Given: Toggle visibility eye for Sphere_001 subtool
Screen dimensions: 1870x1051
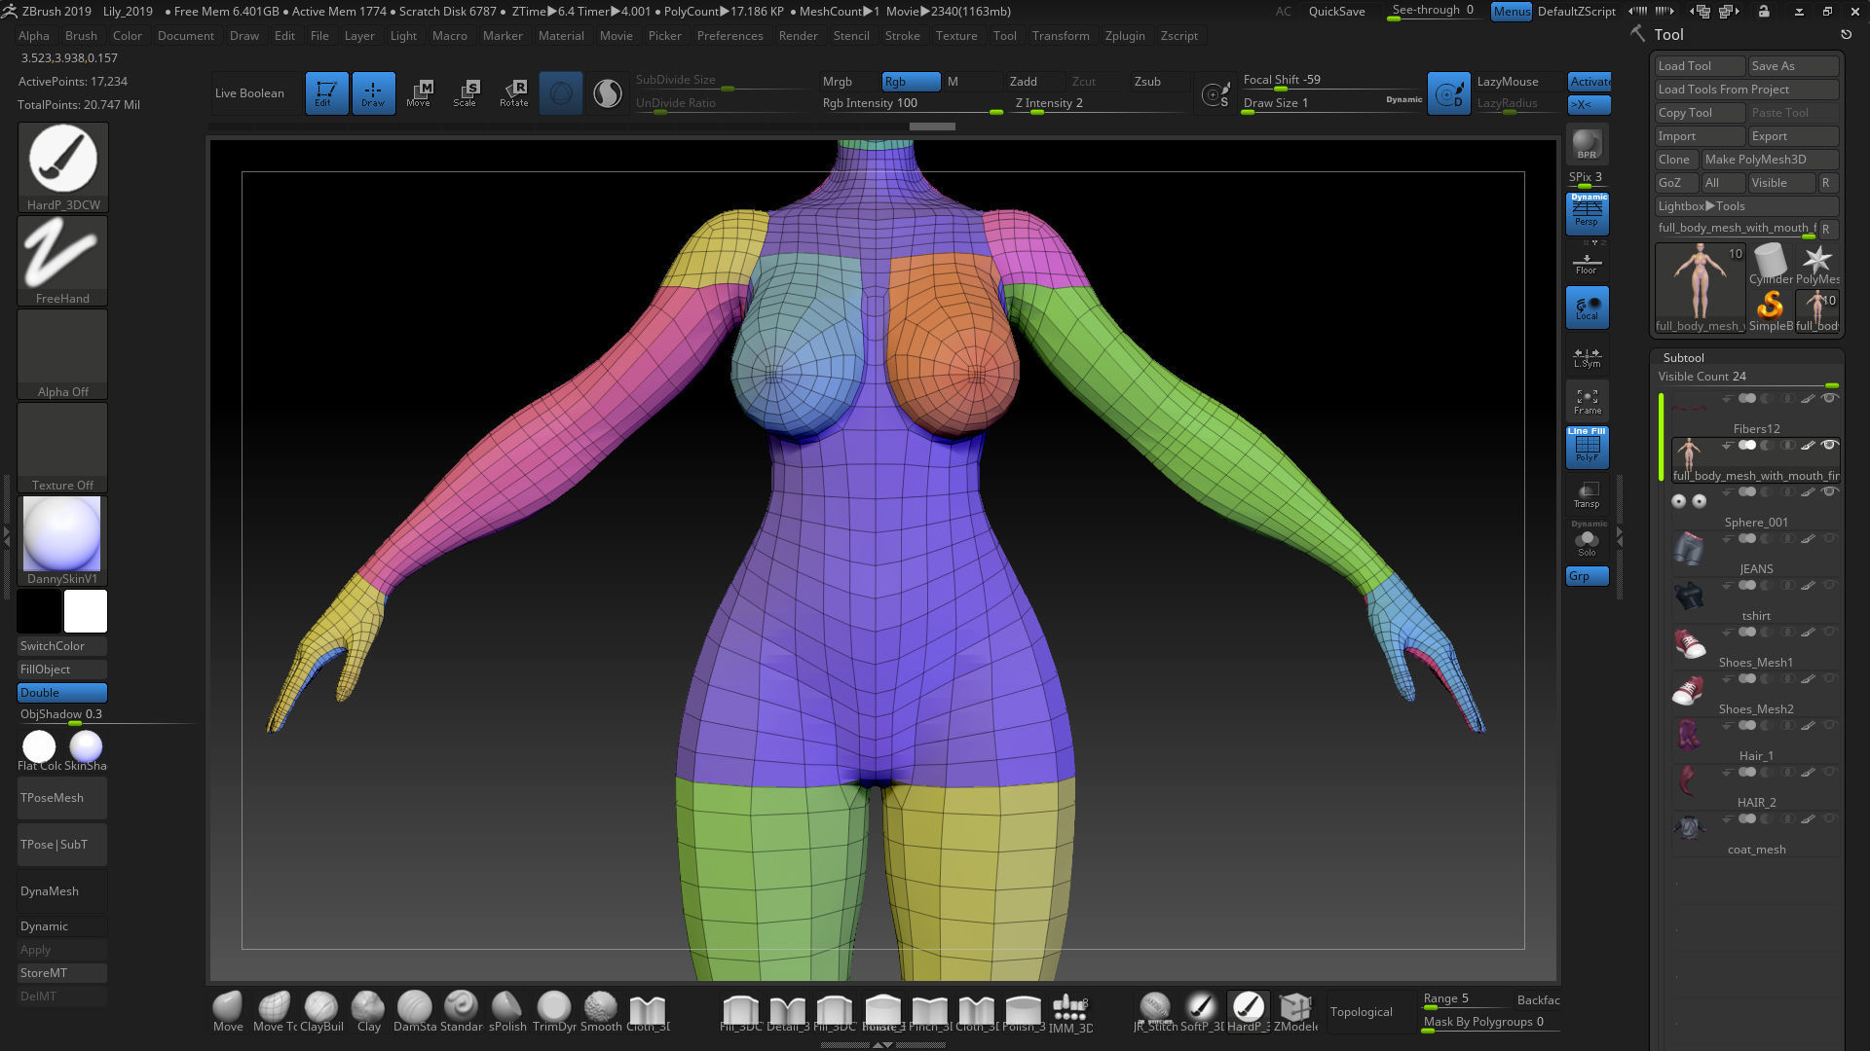Looking at the screenshot, I should pyautogui.click(x=1829, y=491).
